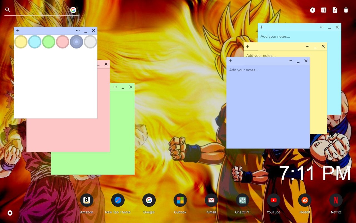Close the yellow note

tap(323, 46)
